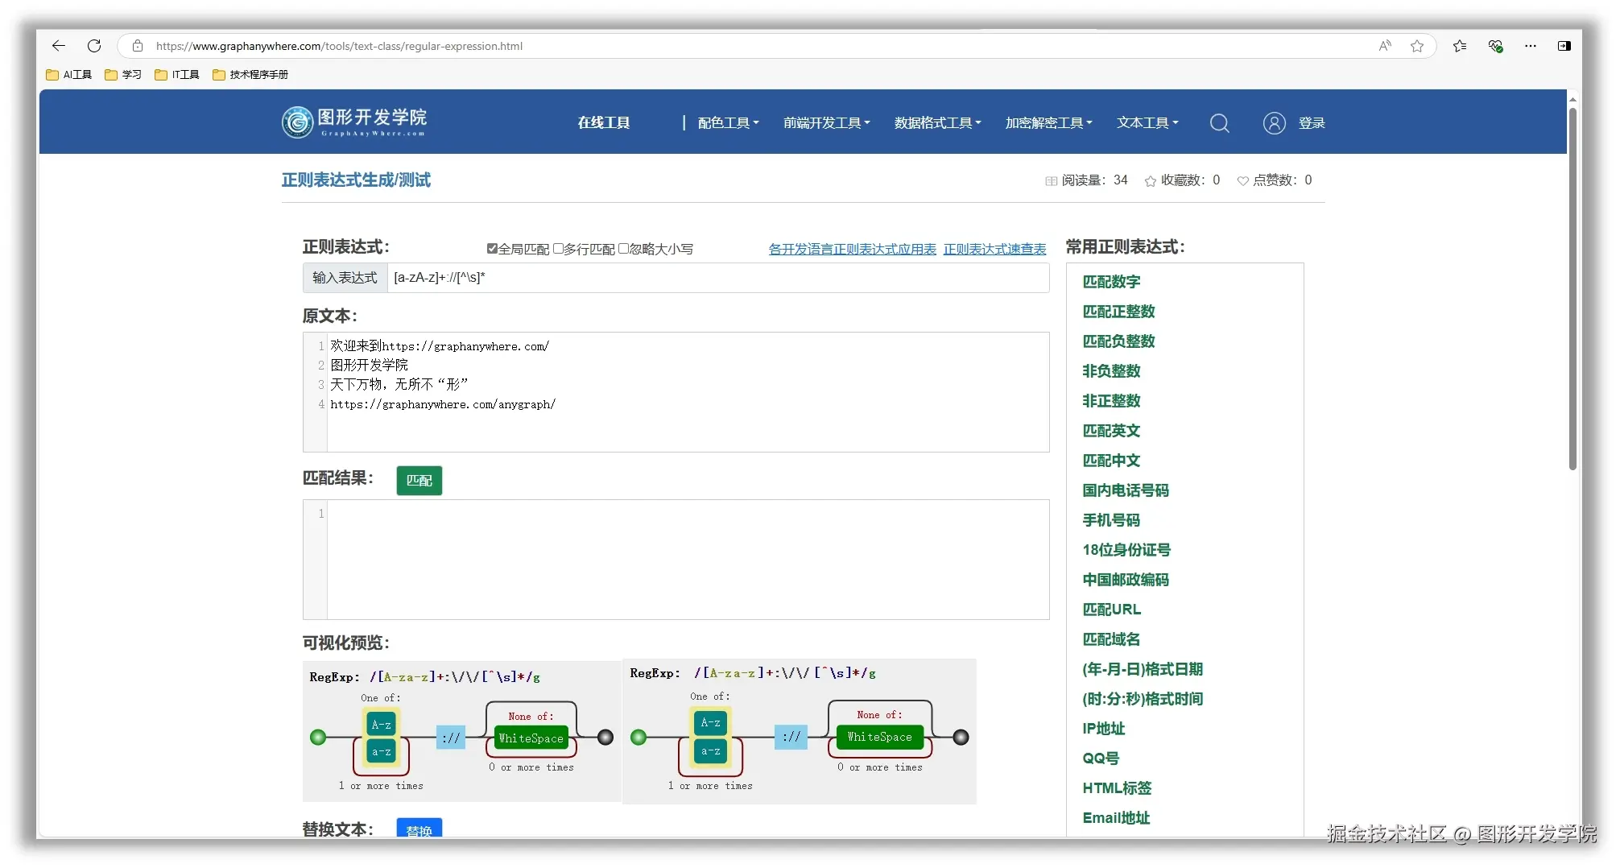The image size is (1620, 868).
Task: Click the 点赞数 heart icon
Action: pos(1243,181)
